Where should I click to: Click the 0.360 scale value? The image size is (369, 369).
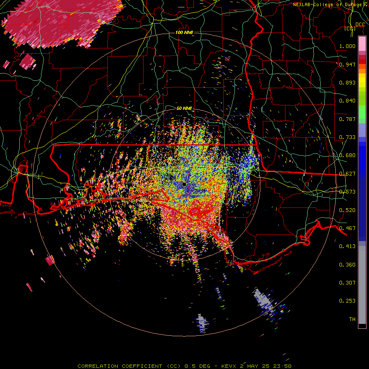click(x=347, y=265)
